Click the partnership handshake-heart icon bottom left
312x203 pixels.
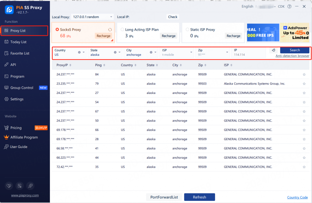[9, 186]
